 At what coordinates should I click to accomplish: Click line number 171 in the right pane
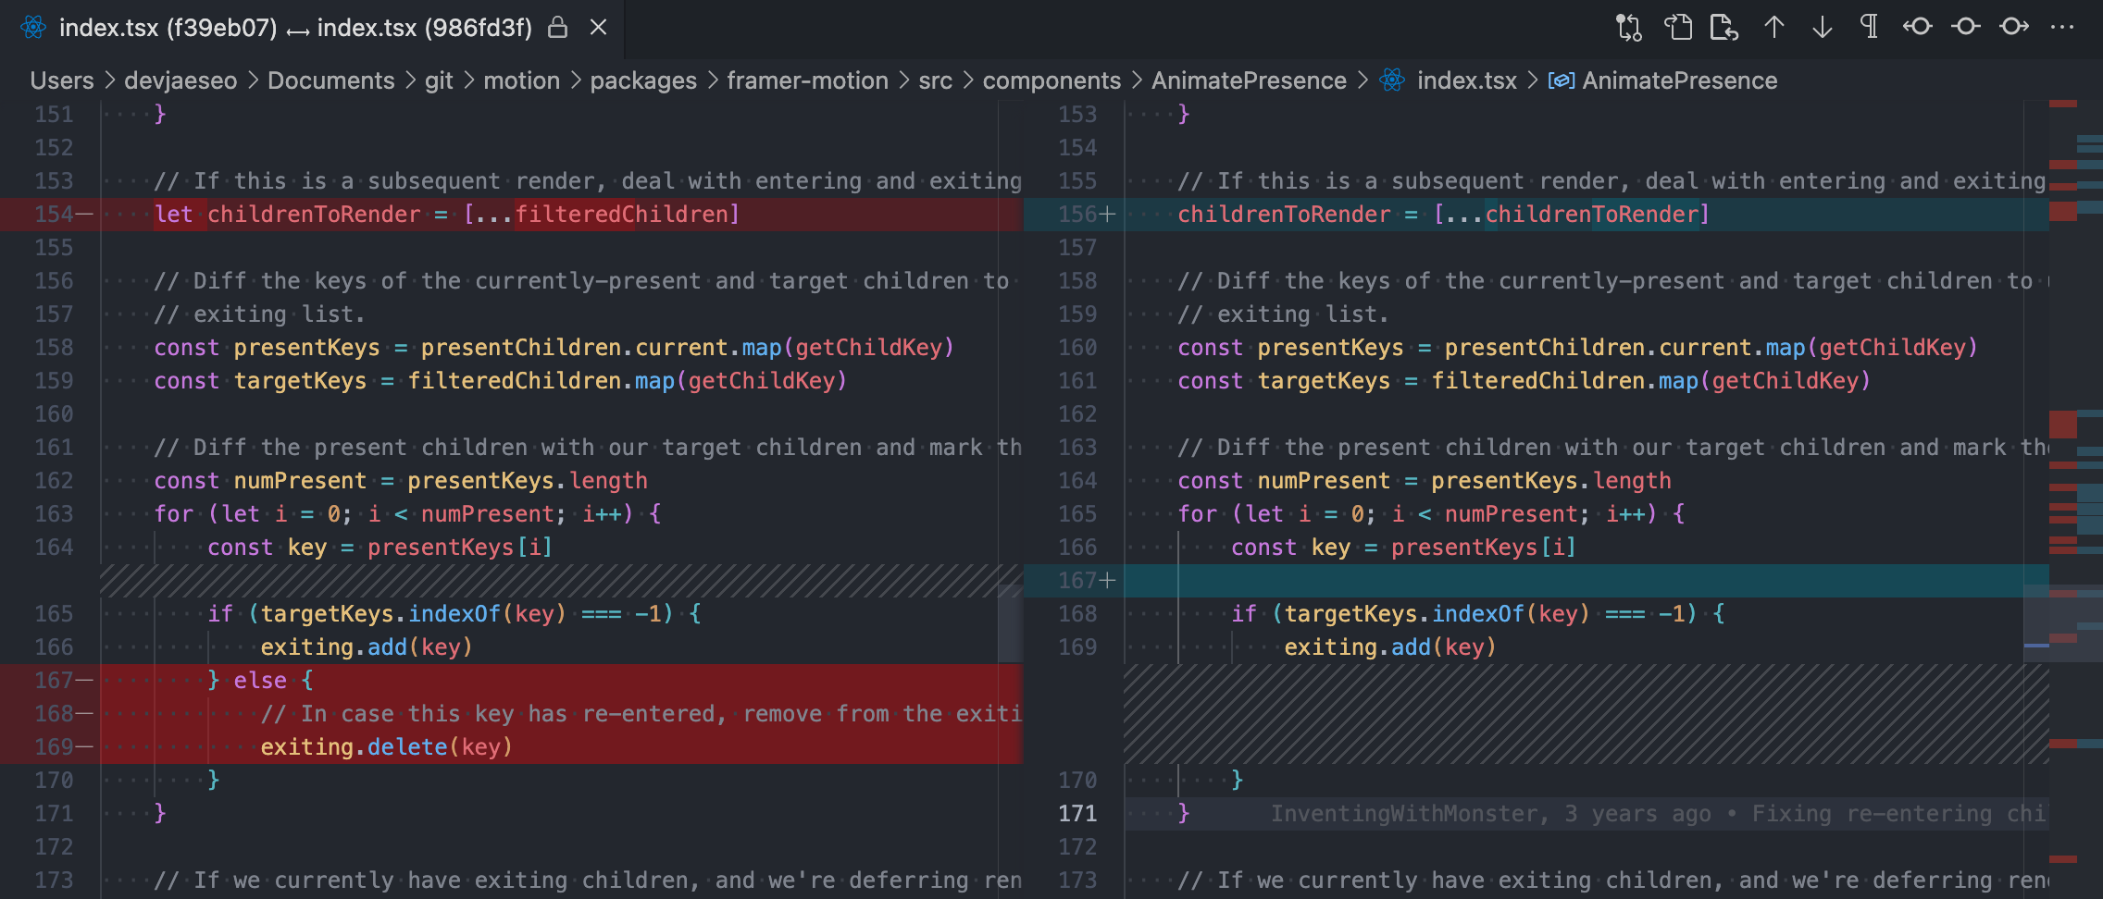point(1077,814)
